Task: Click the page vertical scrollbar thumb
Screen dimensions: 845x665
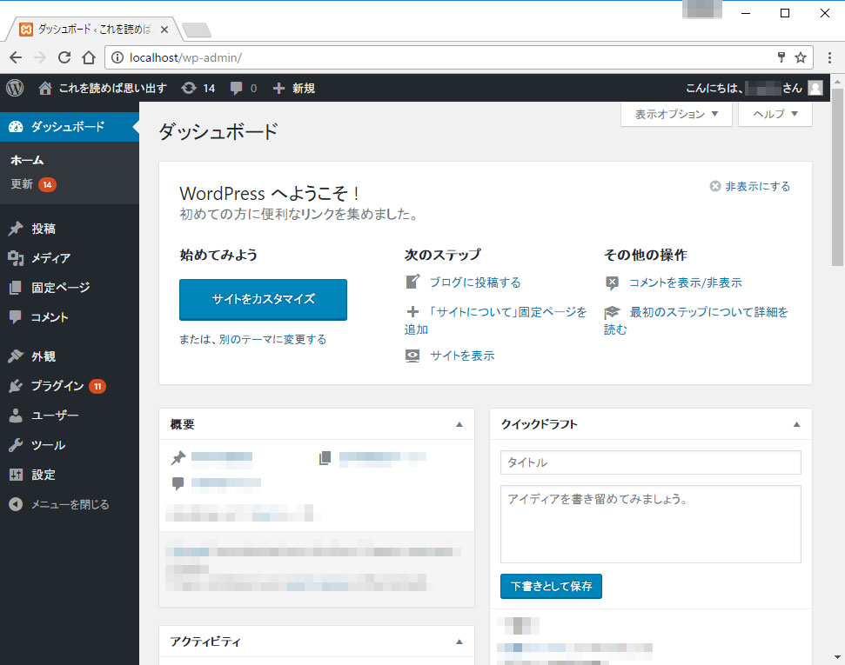Action: pyautogui.click(x=837, y=177)
